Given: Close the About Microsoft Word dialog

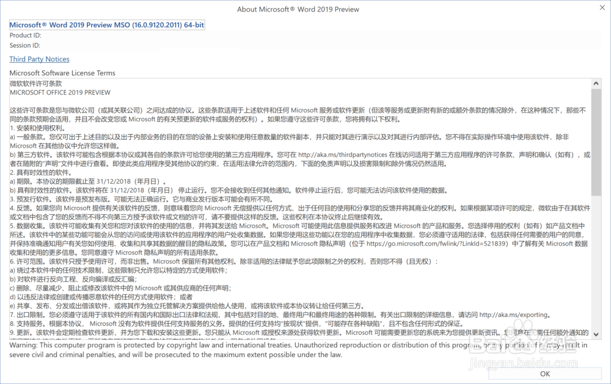Looking at the screenshot, I should coord(602,7).
